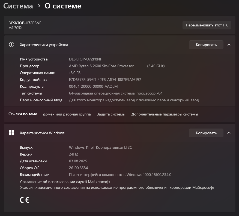
Task: Open the Условия лицензионного соглашения link
Action: point(117,187)
